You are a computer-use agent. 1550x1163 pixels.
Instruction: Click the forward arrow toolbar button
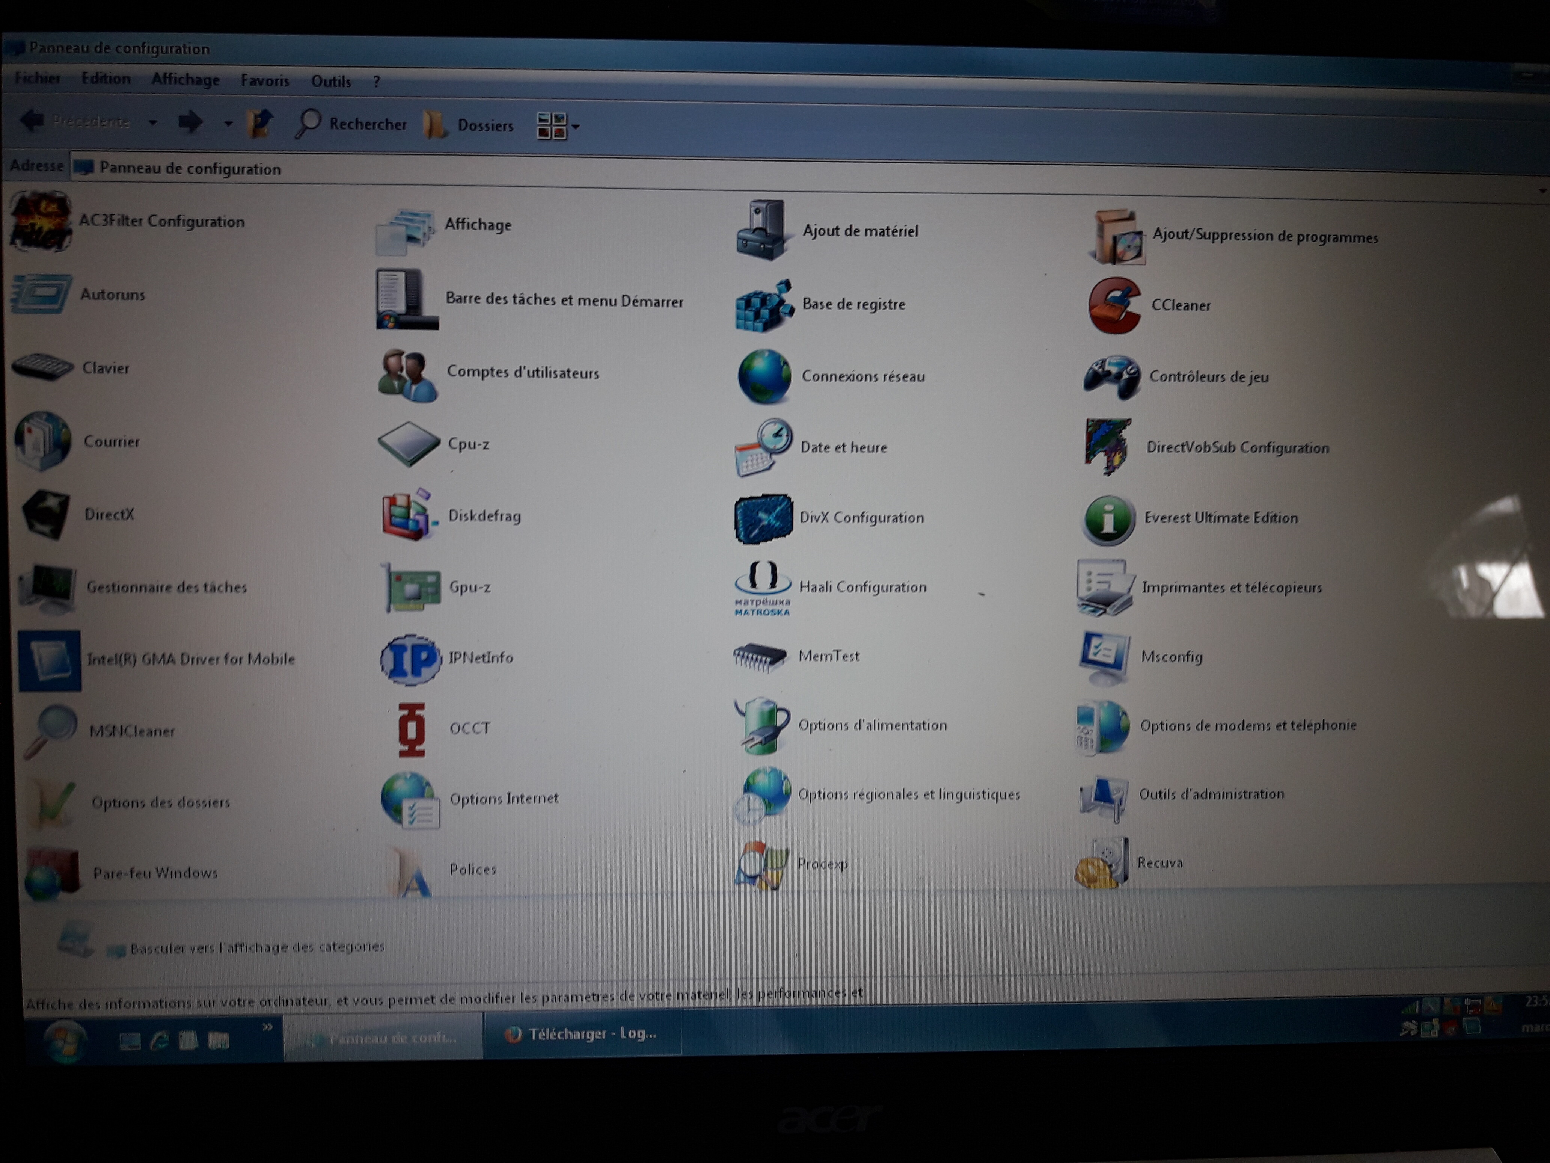(x=190, y=123)
